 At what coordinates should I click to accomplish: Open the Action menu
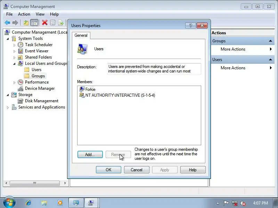pos(24,14)
